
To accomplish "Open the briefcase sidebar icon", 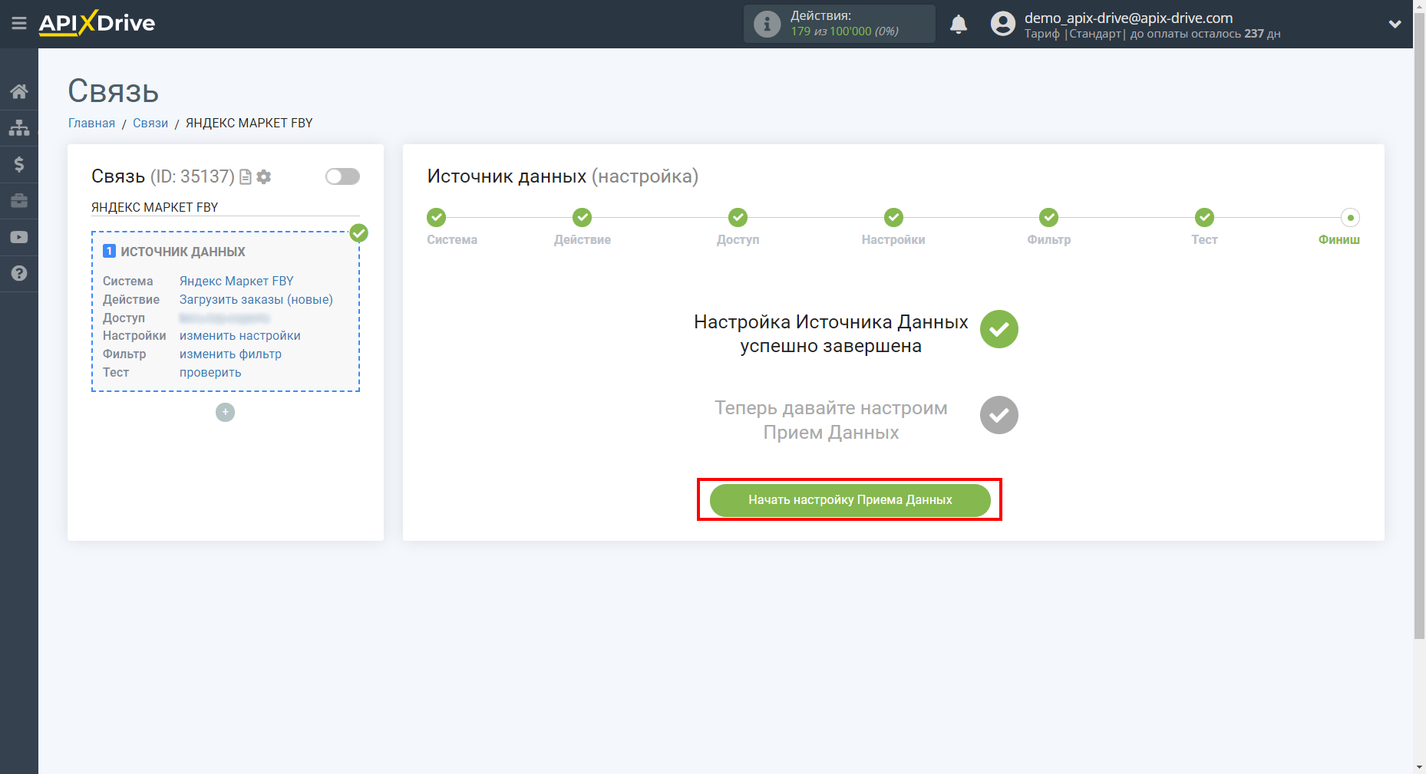I will pyautogui.click(x=19, y=200).
